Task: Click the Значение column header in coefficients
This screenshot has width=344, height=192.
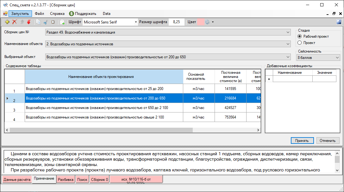Action: [x=324, y=73]
